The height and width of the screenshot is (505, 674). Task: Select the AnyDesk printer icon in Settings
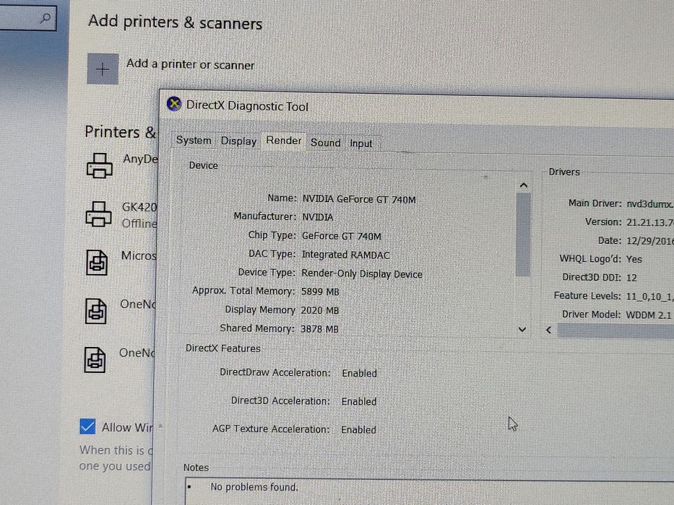tap(99, 166)
